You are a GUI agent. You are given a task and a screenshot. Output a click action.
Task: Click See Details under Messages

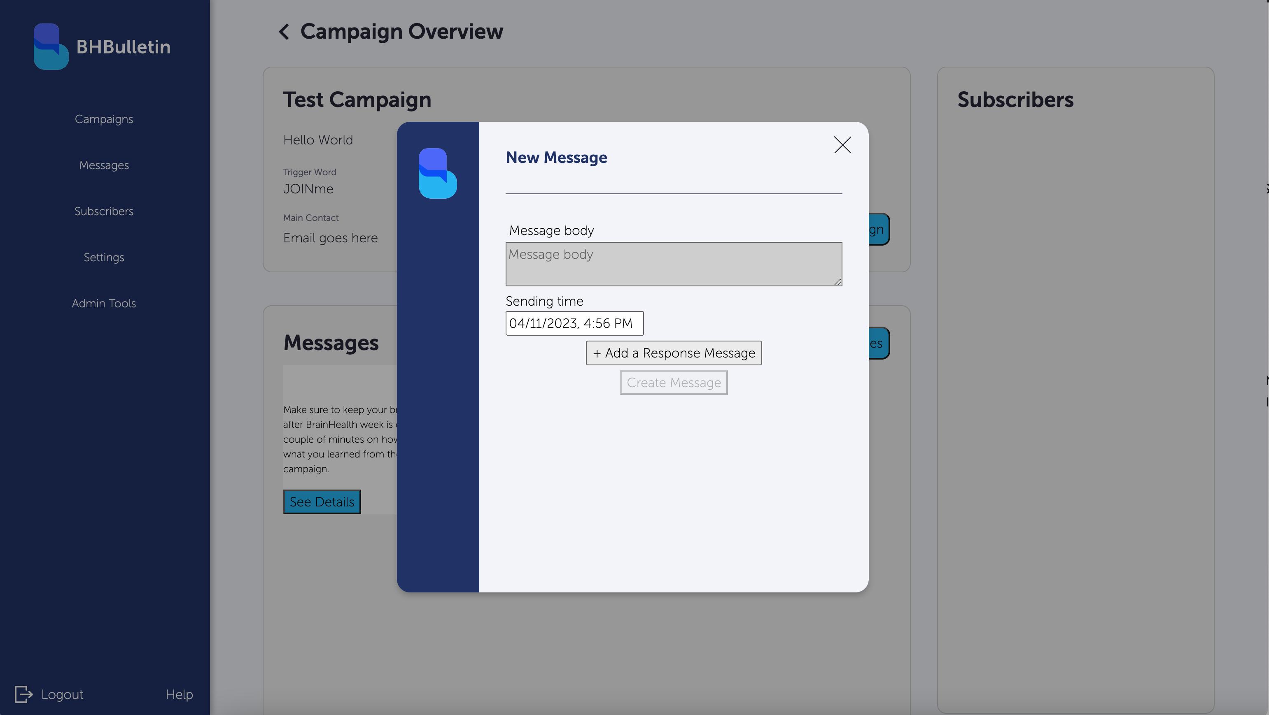click(322, 502)
